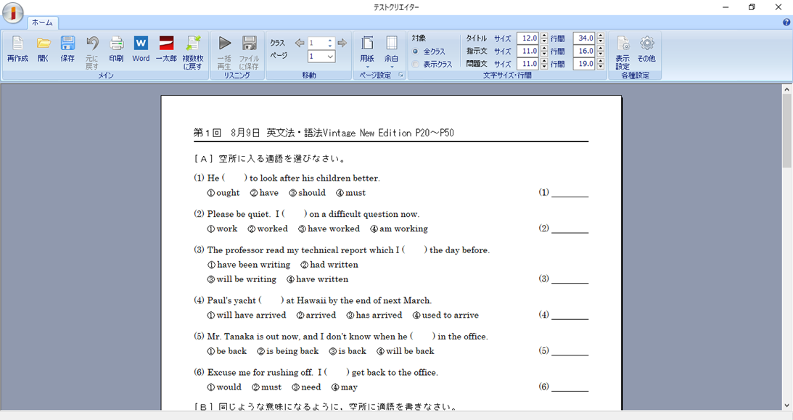Click the タイトル size input field

coord(527,38)
